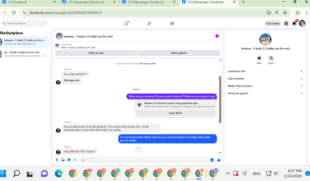Expand Customize chat section
The width and height of the screenshot is (310, 181).
(265, 71)
